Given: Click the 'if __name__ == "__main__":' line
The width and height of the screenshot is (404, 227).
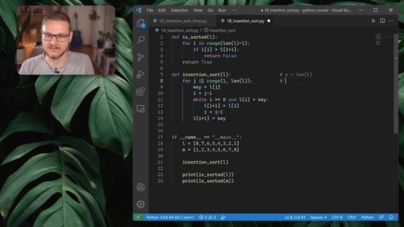Looking at the screenshot, I should pyautogui.click(x=206, y=137).
